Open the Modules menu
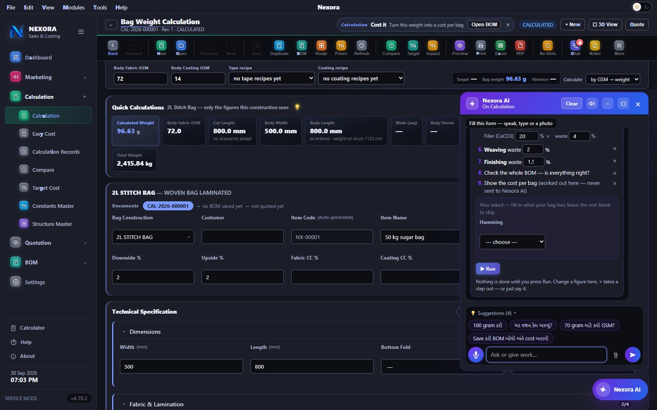 (74, 7)
